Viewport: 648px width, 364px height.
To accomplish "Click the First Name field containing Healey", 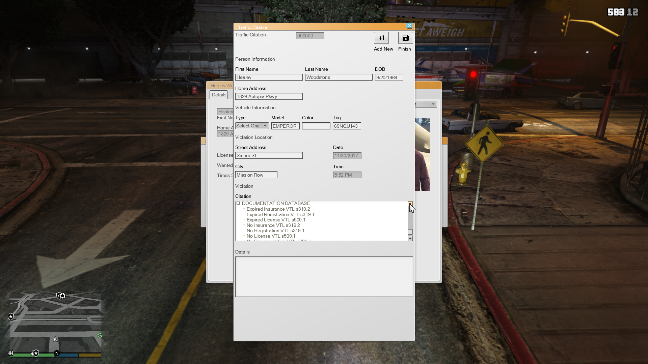I will click(269, 77).
